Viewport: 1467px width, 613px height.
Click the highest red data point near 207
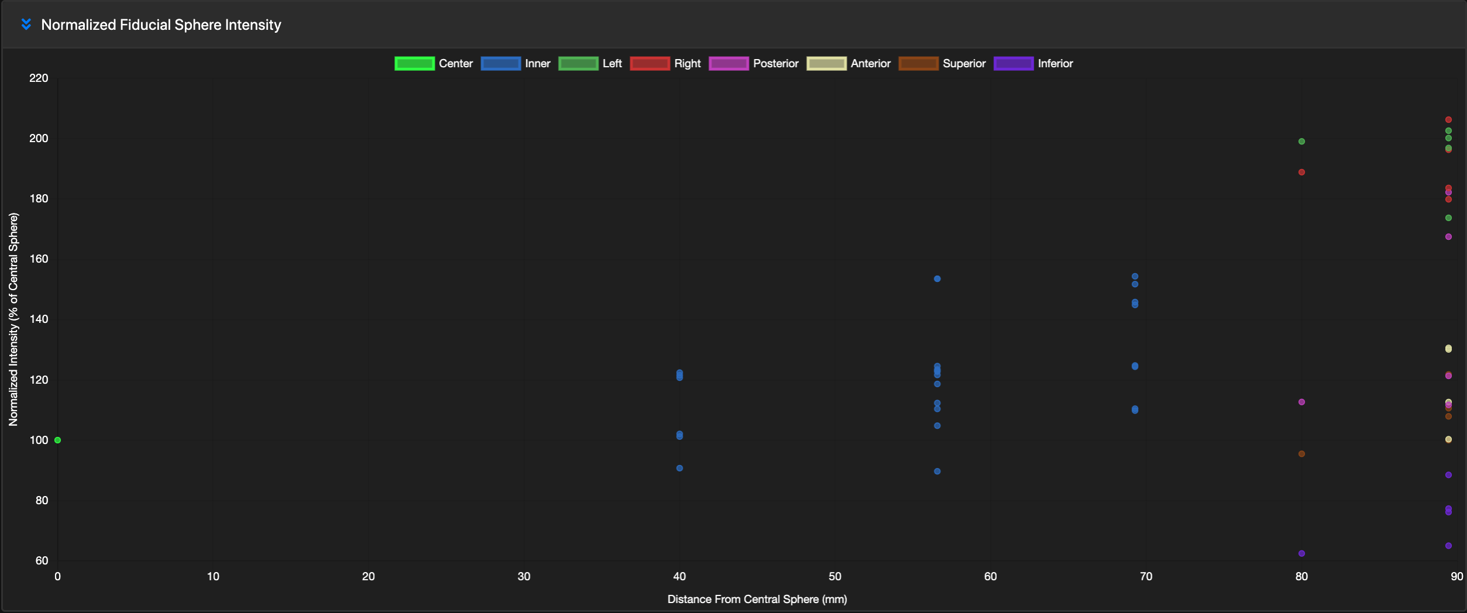(1448, 119)
